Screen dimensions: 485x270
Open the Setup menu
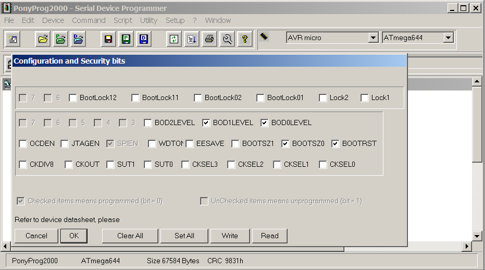click(175, 20)
